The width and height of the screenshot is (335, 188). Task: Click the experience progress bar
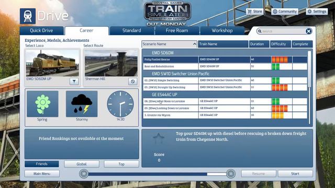[x=157, y=174]
